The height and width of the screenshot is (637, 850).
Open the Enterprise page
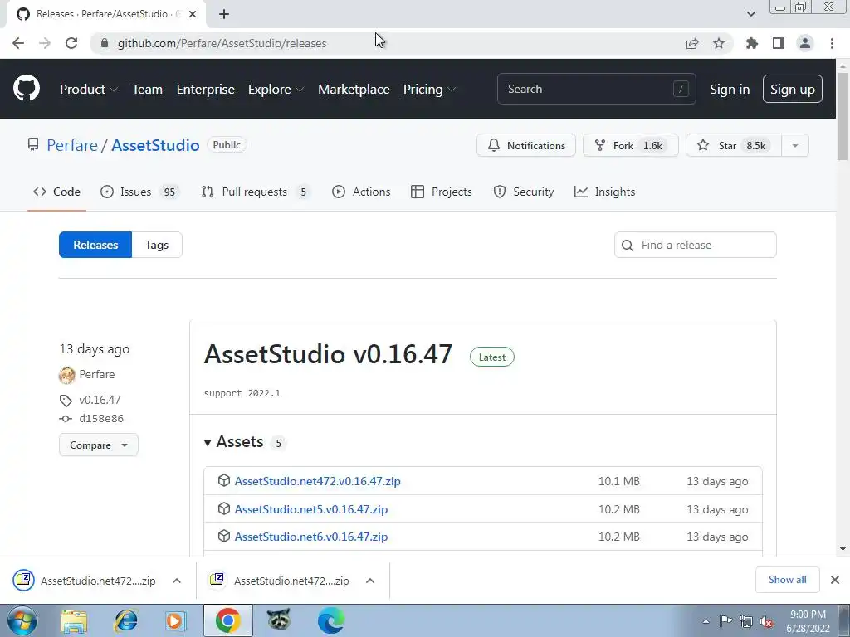coord(206,90)
